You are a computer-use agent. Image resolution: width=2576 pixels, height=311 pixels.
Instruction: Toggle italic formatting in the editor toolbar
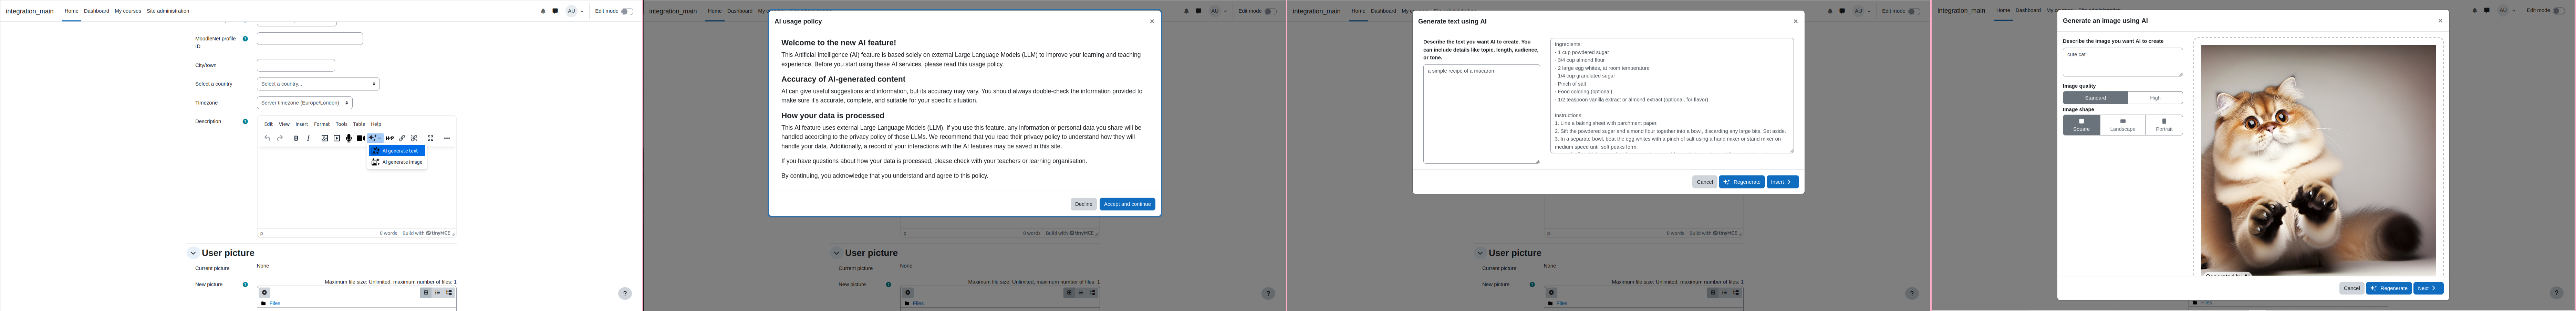(308, 138)
